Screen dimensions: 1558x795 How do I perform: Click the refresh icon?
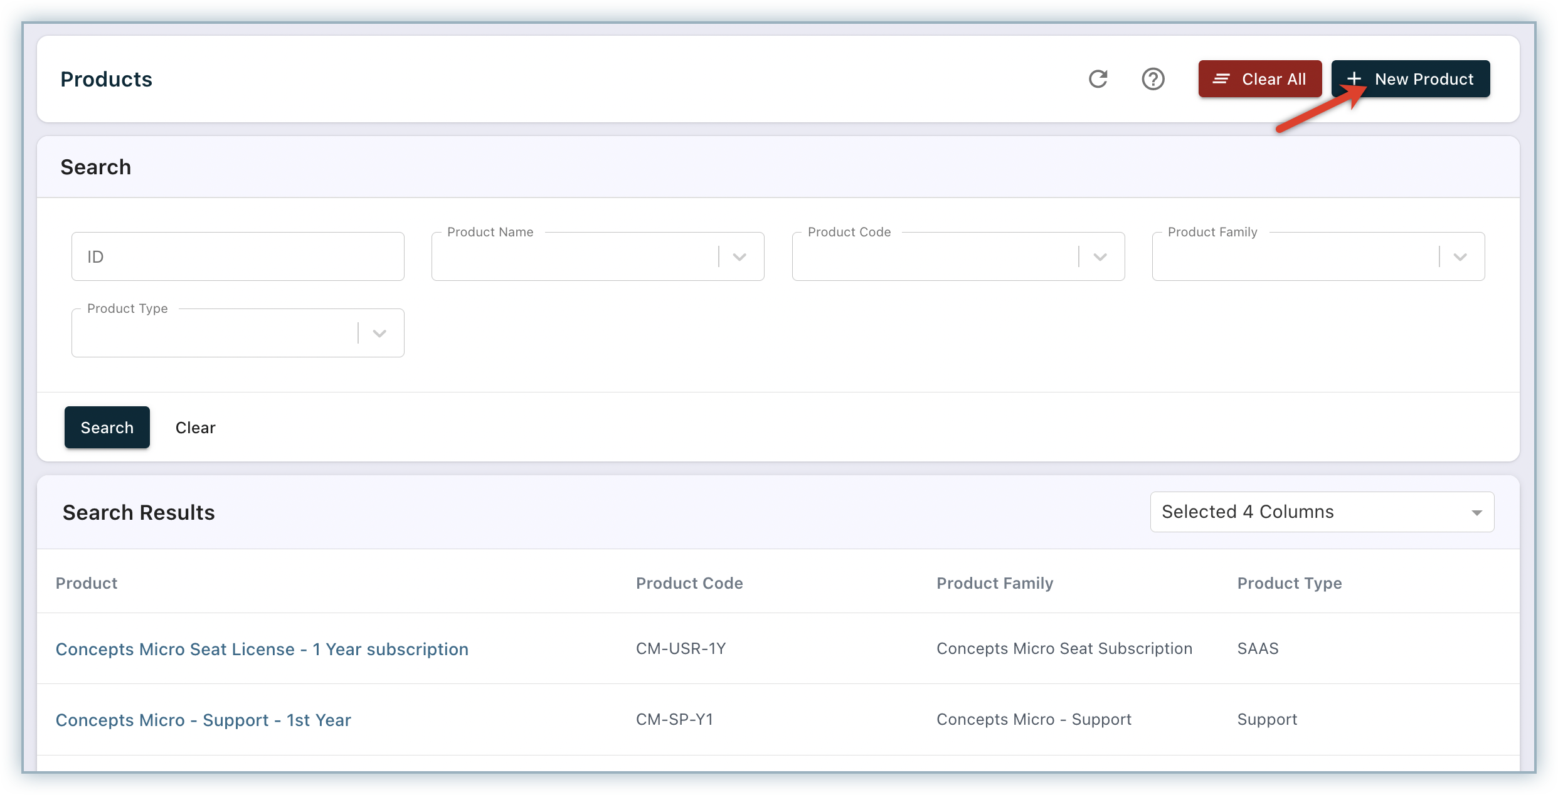1098,79
